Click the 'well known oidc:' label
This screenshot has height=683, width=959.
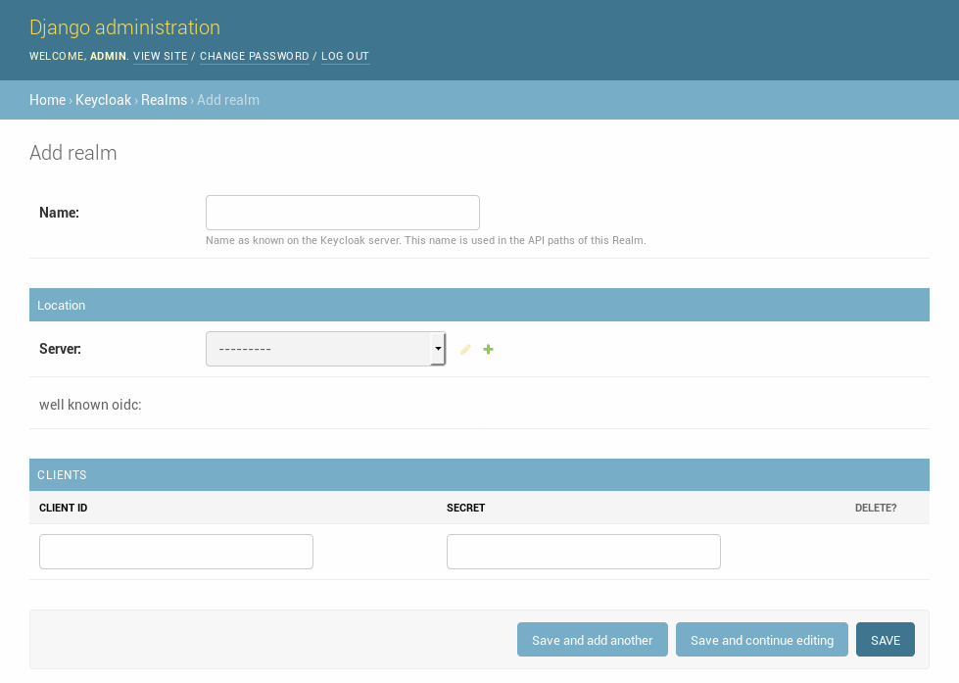pyautogui.click(x=90, y=405)
